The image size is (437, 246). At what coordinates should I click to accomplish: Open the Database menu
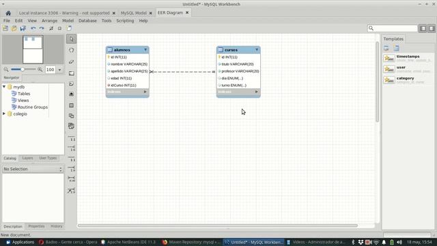pos(87,20)
